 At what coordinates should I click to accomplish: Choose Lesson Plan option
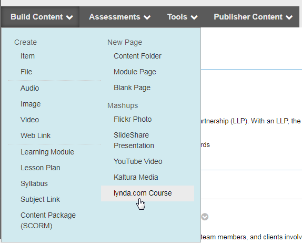click(41, 168)
